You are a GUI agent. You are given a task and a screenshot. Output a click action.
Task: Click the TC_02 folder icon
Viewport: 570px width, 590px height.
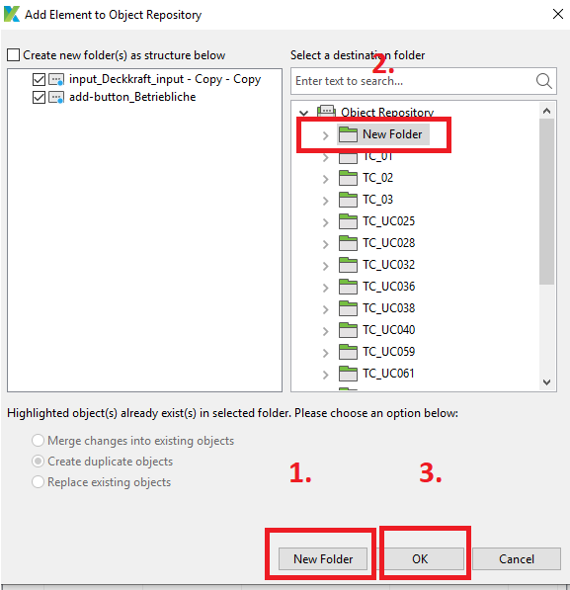(348, 178)
